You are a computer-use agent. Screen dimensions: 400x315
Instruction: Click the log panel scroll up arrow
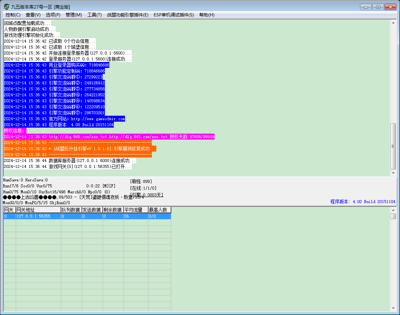393,23
